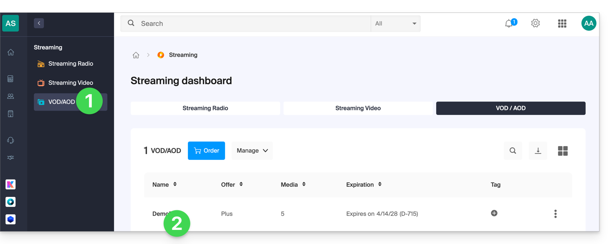Screen dimensions: 612x244
Task: Select Streaming Video in the sidebar
Action: [x=71, y=83]
